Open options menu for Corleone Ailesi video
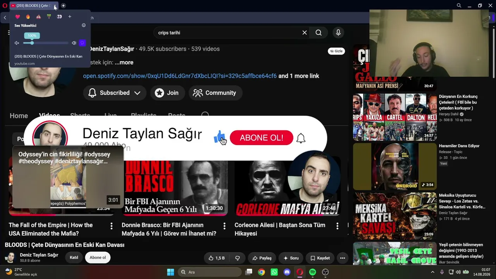 337,226
